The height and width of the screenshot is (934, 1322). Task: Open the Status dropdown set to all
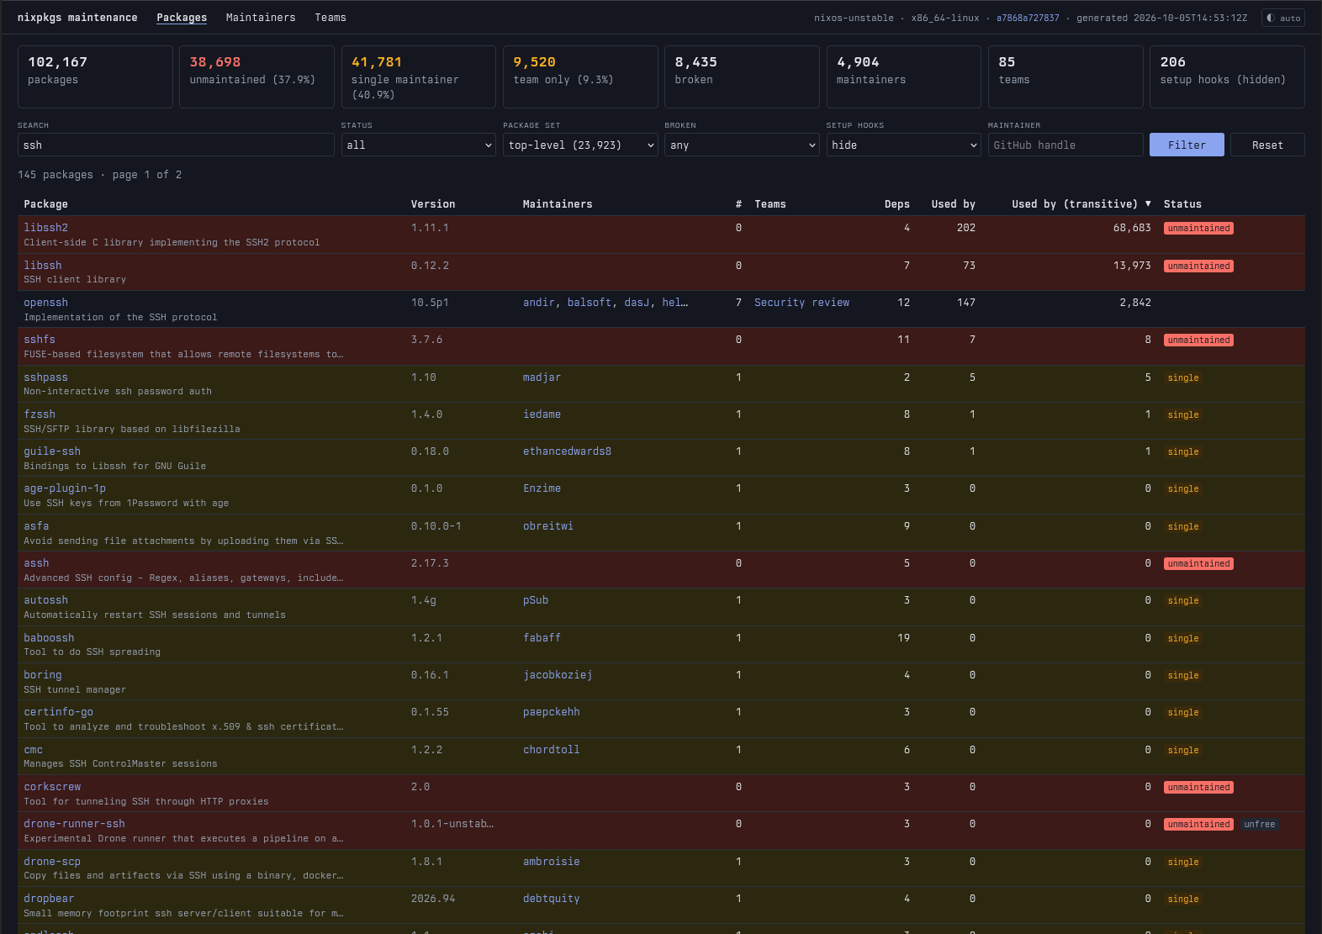click(x=419, y=145)
